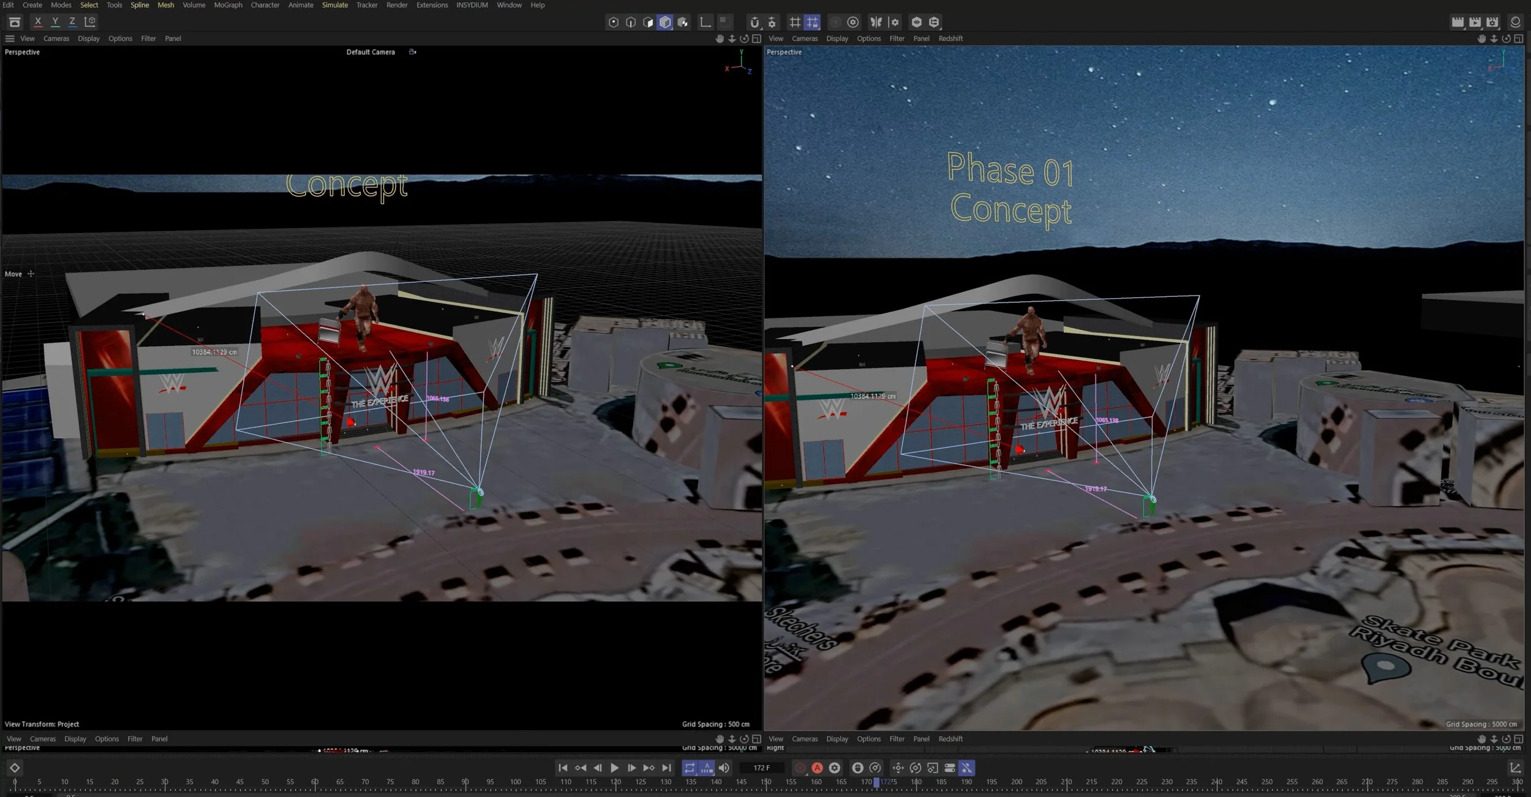Open the hierarchy solo hexagon icon
This screenshot has height=797, width=1531.
pyautogui.click(x=934, y=22)
